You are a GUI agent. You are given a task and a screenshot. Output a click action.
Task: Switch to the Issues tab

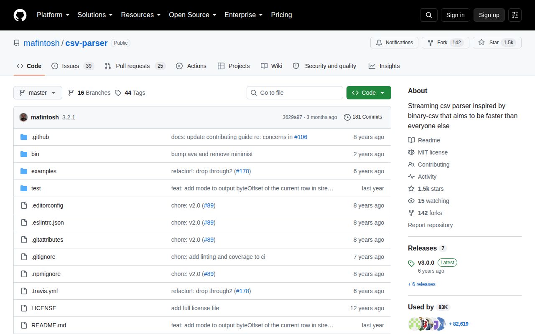tap(73, 66)
